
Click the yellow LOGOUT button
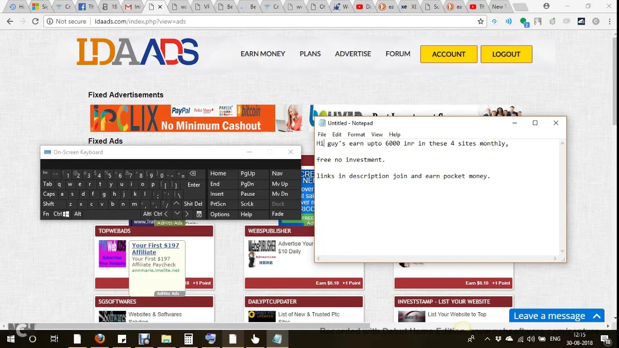coord(506,54)
